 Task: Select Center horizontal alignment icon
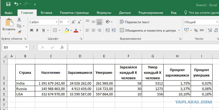click(93, 30)
